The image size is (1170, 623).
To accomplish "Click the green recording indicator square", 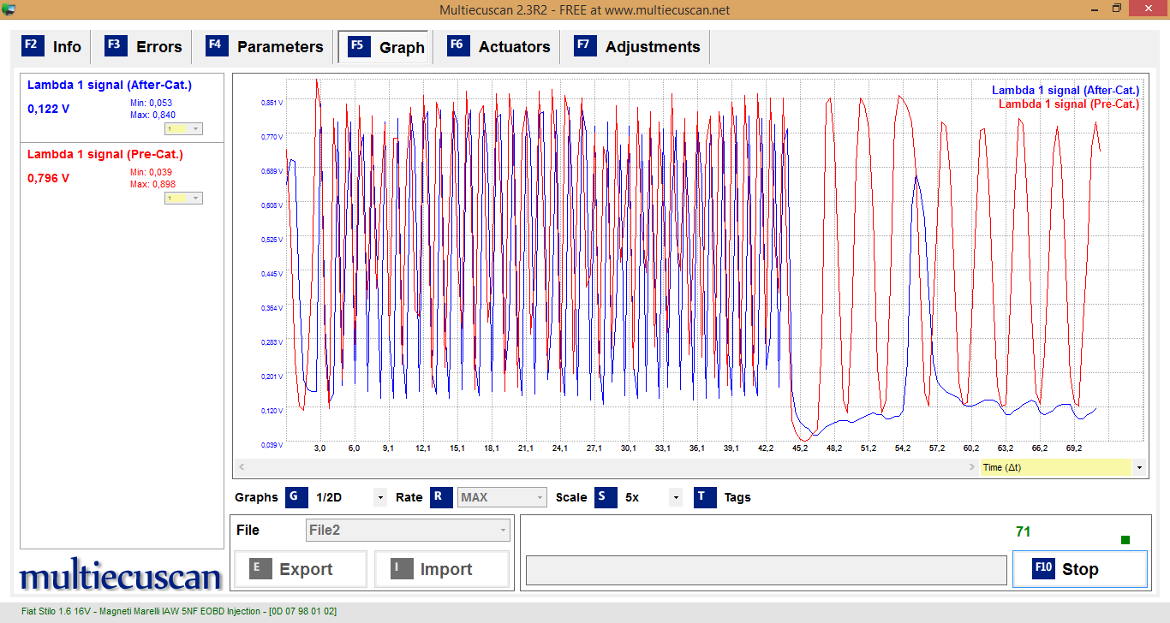I will click(x=1125, y=539).
